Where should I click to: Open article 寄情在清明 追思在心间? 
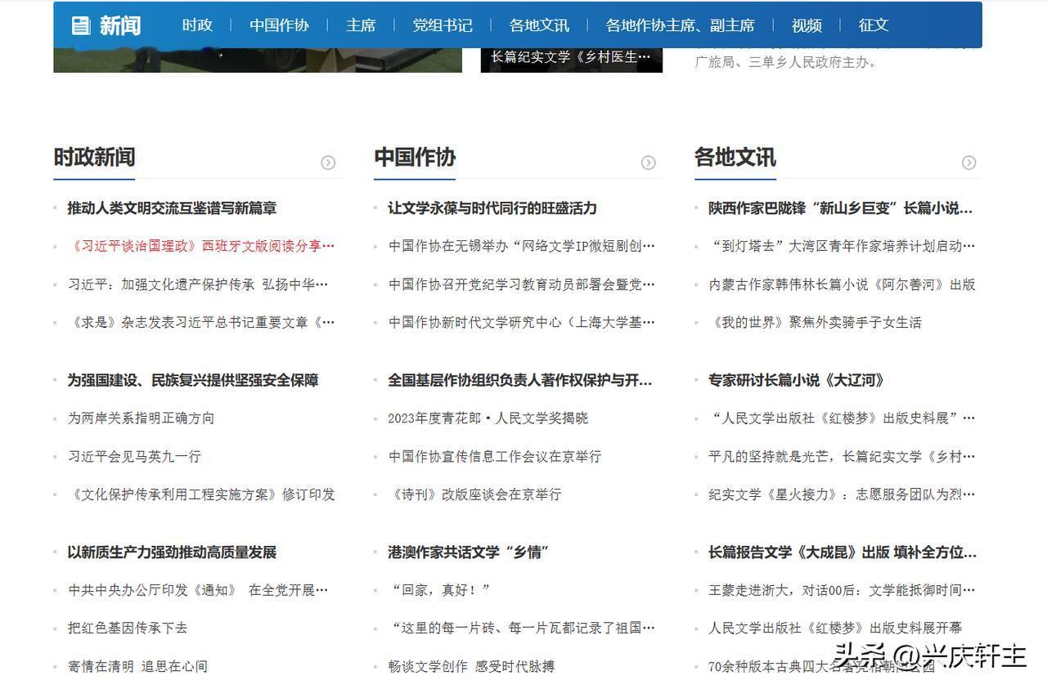137,667
